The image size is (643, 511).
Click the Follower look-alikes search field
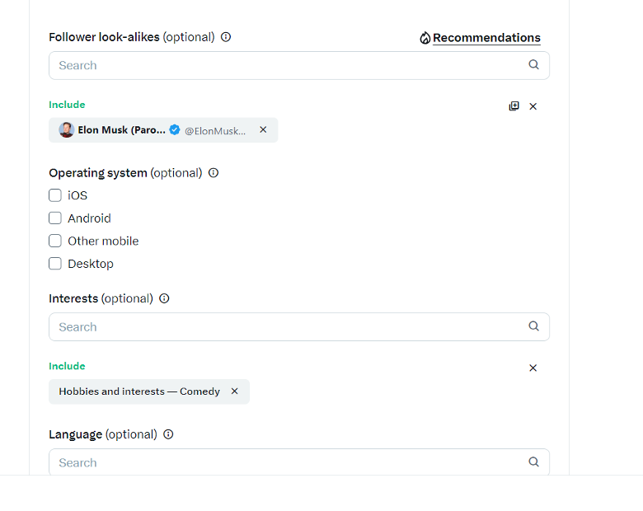pyautogui.click(x=299, y=66)
